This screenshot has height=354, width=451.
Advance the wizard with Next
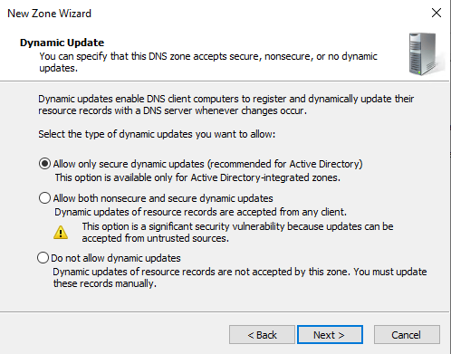[x=330, y=335]
